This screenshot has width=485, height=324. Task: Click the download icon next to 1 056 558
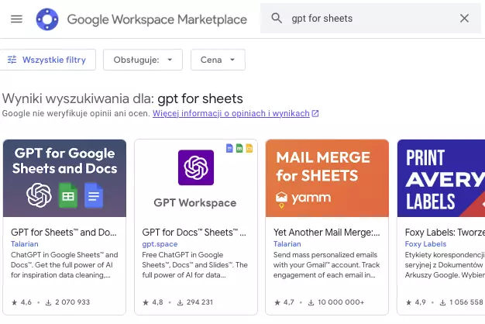coord(442,302)
